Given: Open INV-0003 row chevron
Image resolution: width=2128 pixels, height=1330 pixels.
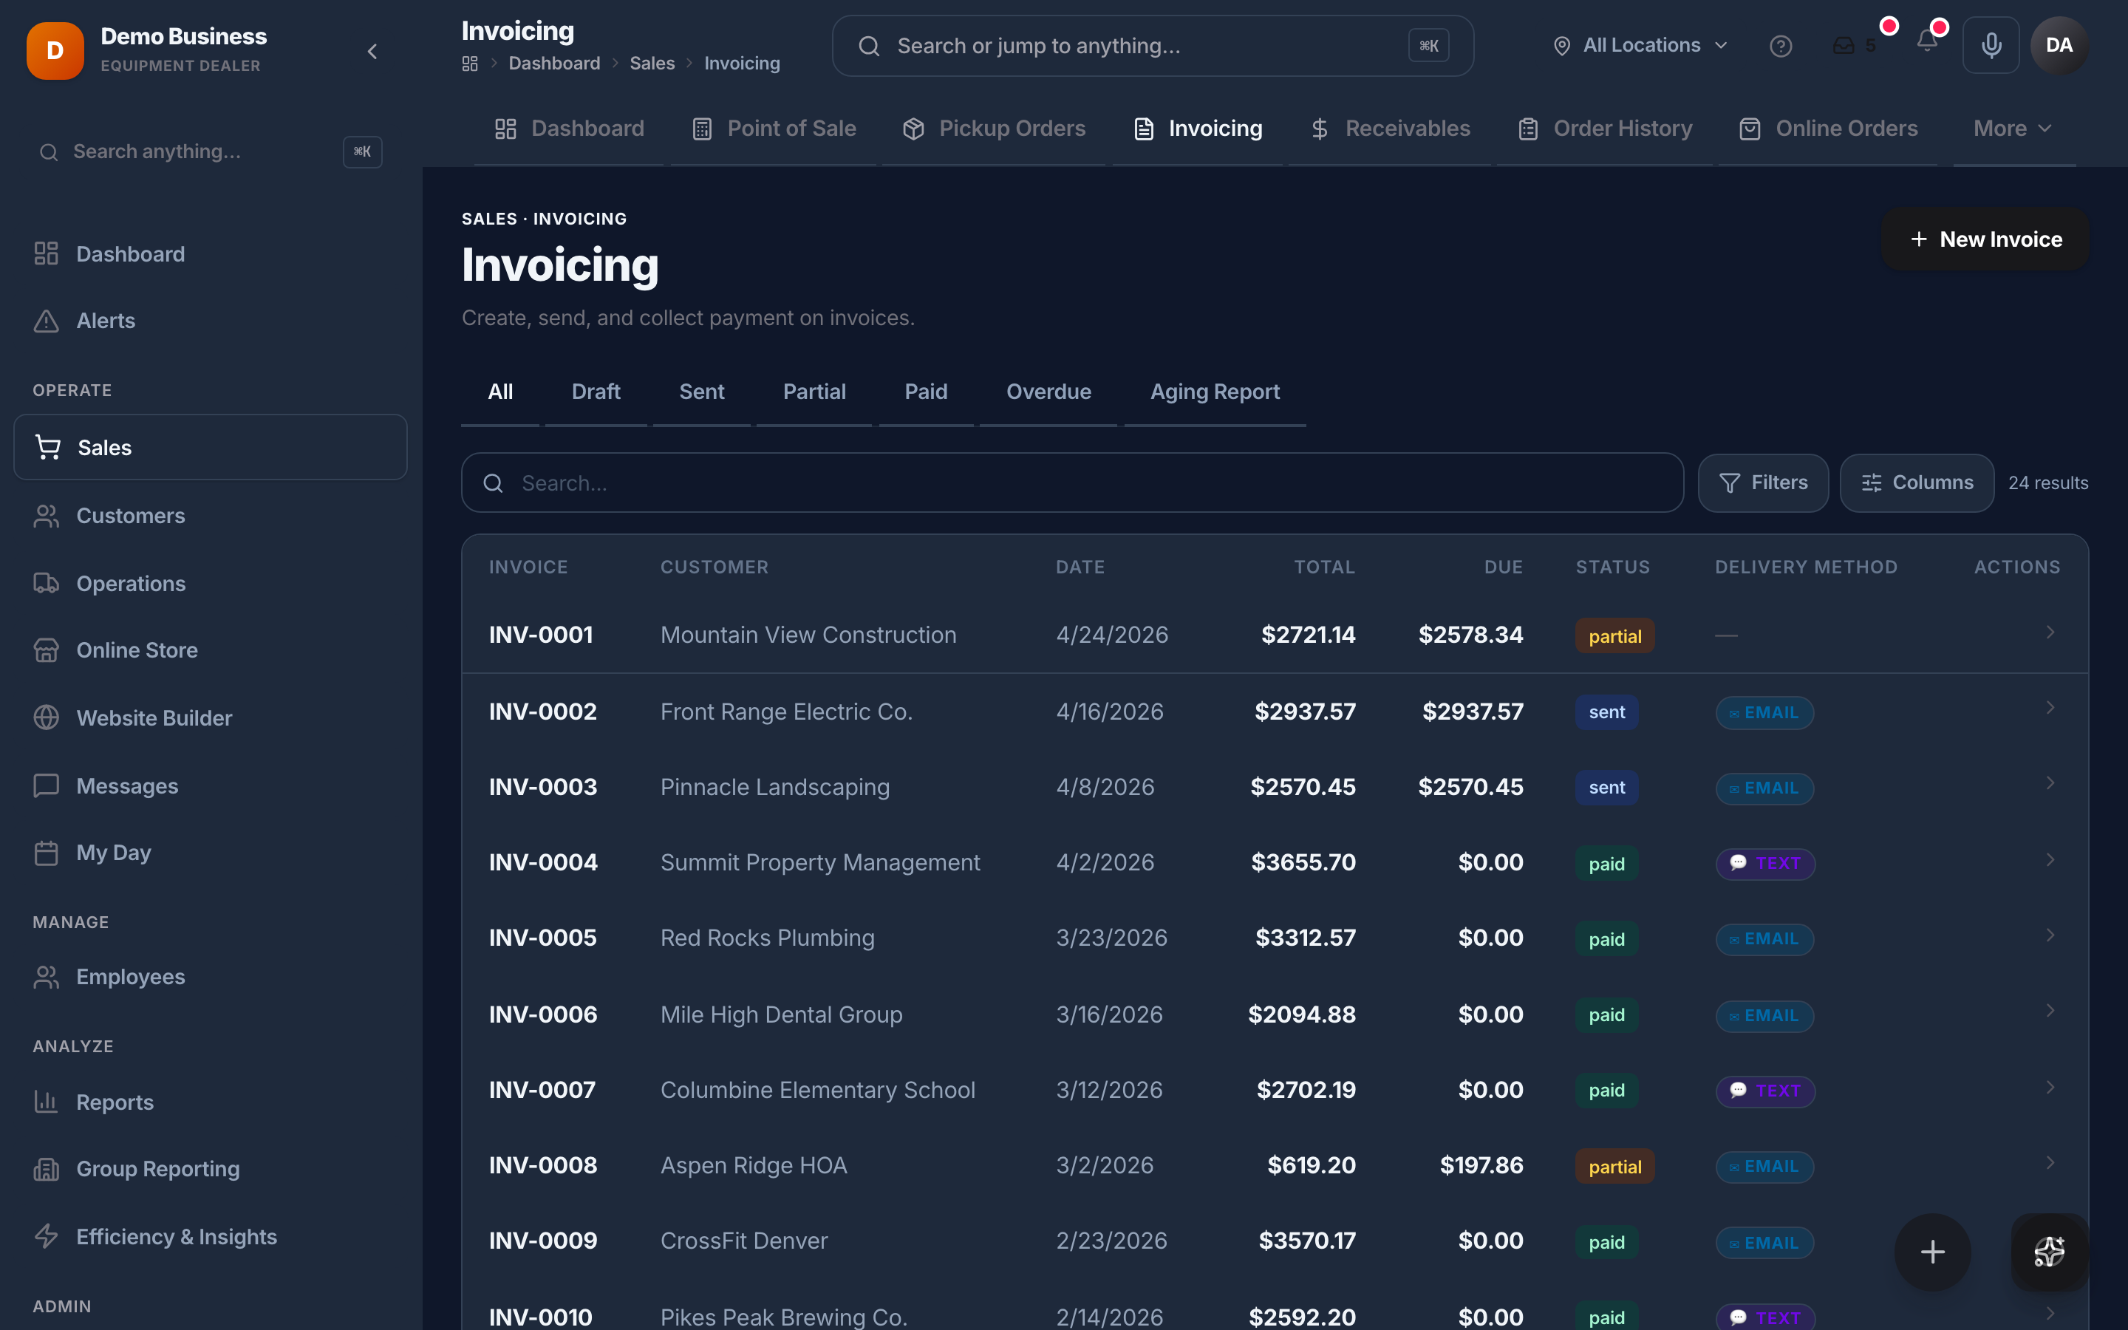Looking at the screenshot, I should (2050, 784).
